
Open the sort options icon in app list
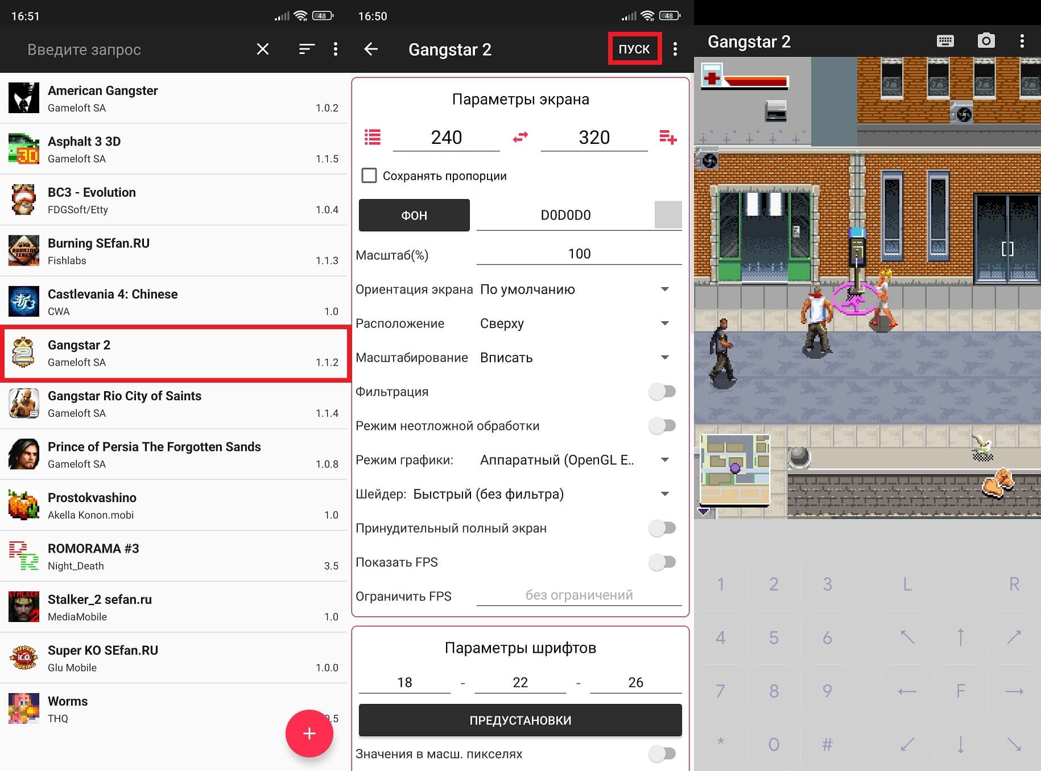[307, 49]
